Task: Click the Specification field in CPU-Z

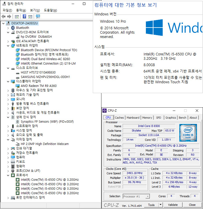Action: 161,146
